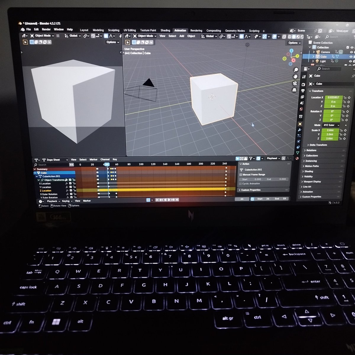355x355 pixels.
Task: Hide the Camera with its eye icon
Action: pos(351,52)
